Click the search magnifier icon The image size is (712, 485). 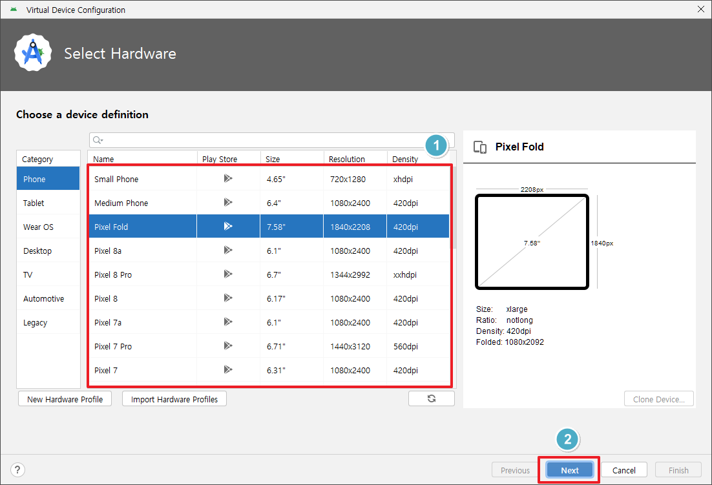pos(98,140)
